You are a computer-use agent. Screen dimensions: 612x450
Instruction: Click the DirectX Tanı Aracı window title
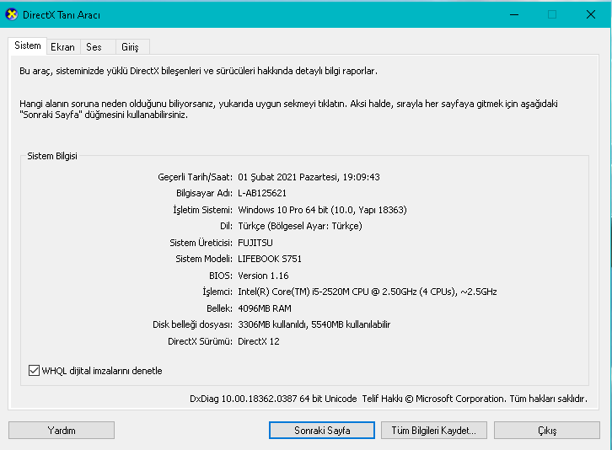click(62, 15)
